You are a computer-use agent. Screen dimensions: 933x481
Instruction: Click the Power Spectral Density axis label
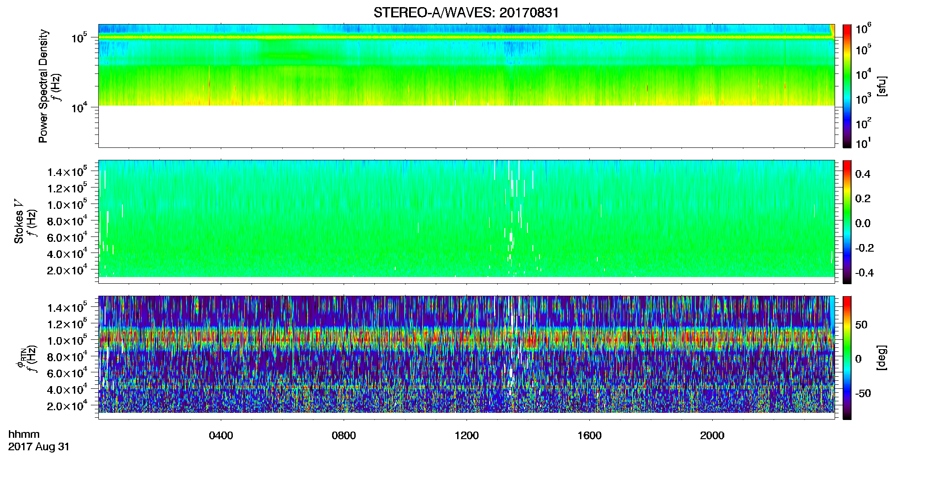[x=43, y=86]
